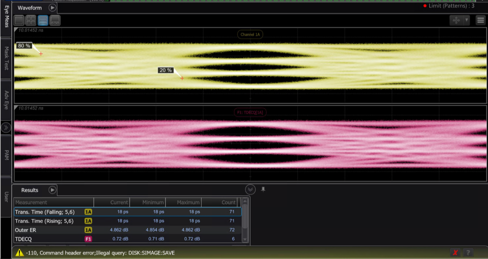Pick the zoom-tile layout icon in the toolbar
The height and width of the screenshot is (259, 488).
click(x=55, y=20)
